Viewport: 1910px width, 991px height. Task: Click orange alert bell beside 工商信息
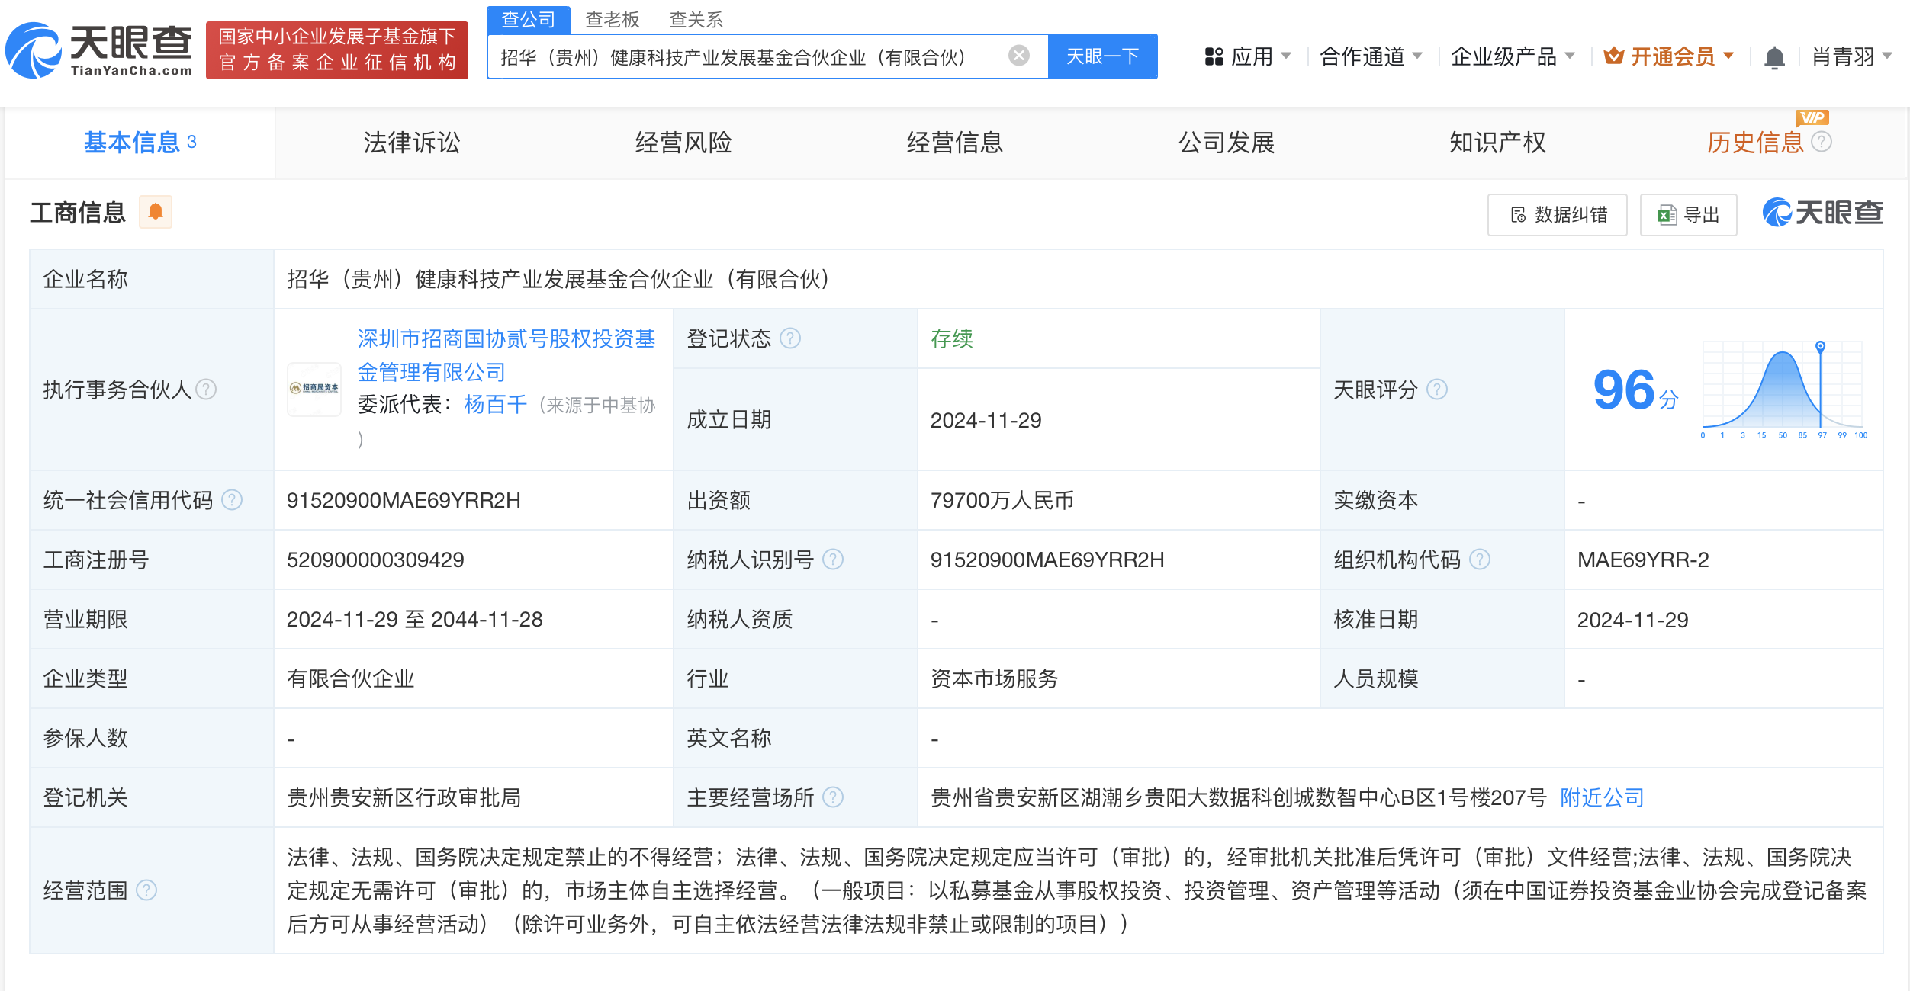pyautogui.click(x=156, y=212)
